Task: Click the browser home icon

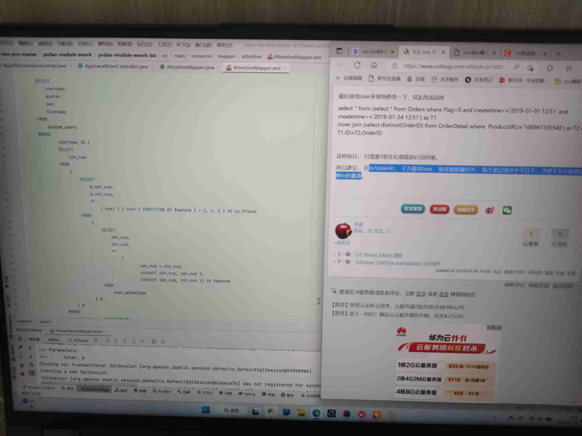Action: [x=374, y=66]
